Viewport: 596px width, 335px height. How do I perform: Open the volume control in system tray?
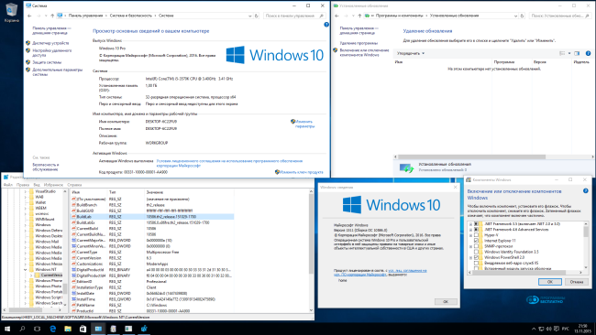point(548,329)
